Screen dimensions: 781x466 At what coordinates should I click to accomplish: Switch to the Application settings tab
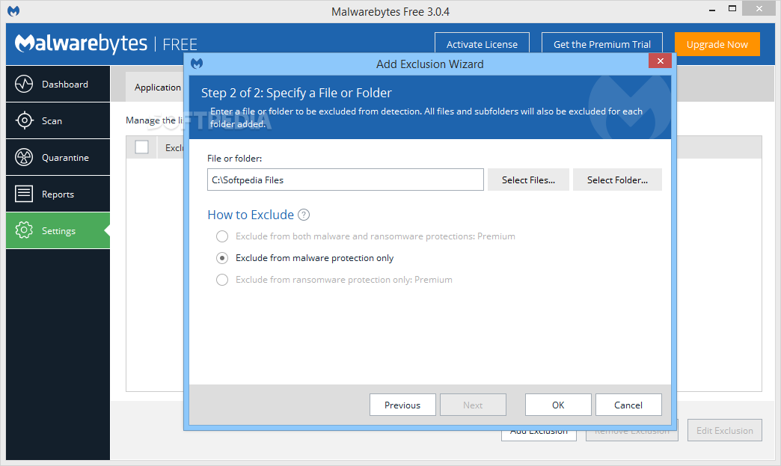(157, 87)
